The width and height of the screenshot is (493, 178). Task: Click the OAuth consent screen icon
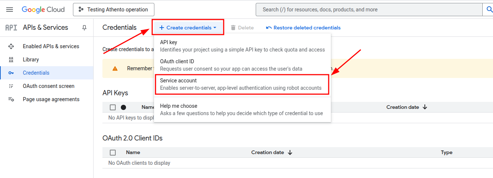pos(11,86)
